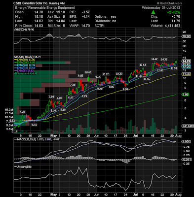194x197 pixels.
Task: Click the green up-triangle change indicator
Action: pos(153,12)
